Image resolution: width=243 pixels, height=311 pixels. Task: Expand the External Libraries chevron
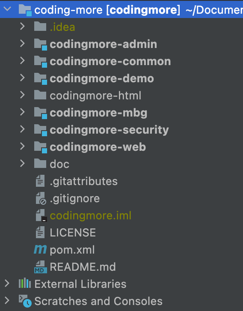[7, 284]
